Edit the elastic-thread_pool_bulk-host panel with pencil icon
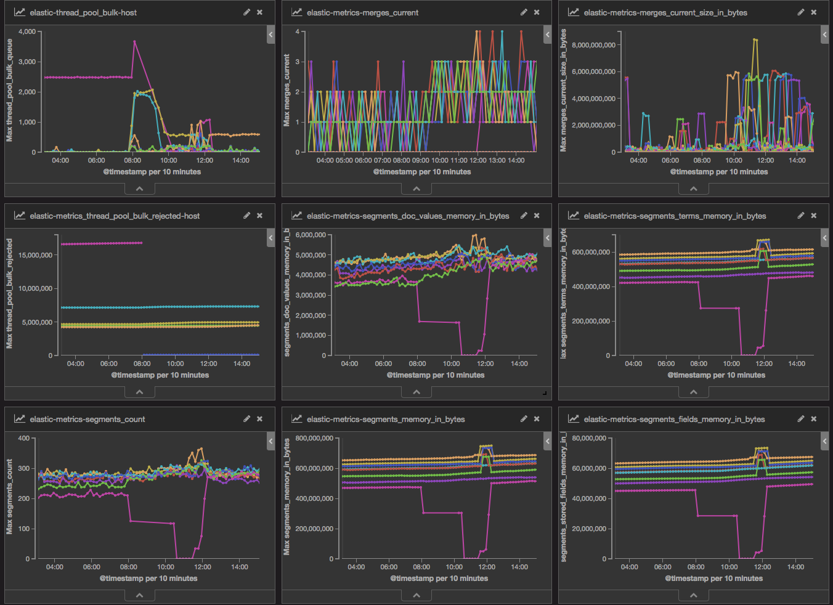833x605 pixels. pos(246,12)
